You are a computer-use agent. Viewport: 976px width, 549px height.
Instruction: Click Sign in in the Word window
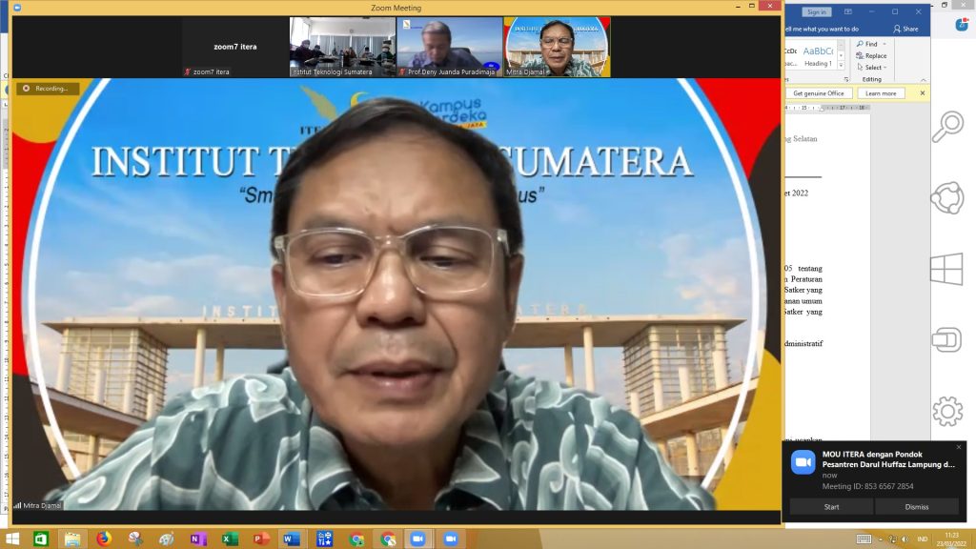pyautogui.click(x=816, y=11)
